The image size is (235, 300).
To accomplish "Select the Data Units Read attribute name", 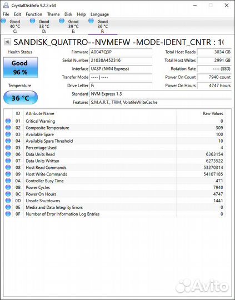I will tap(40, 154).
